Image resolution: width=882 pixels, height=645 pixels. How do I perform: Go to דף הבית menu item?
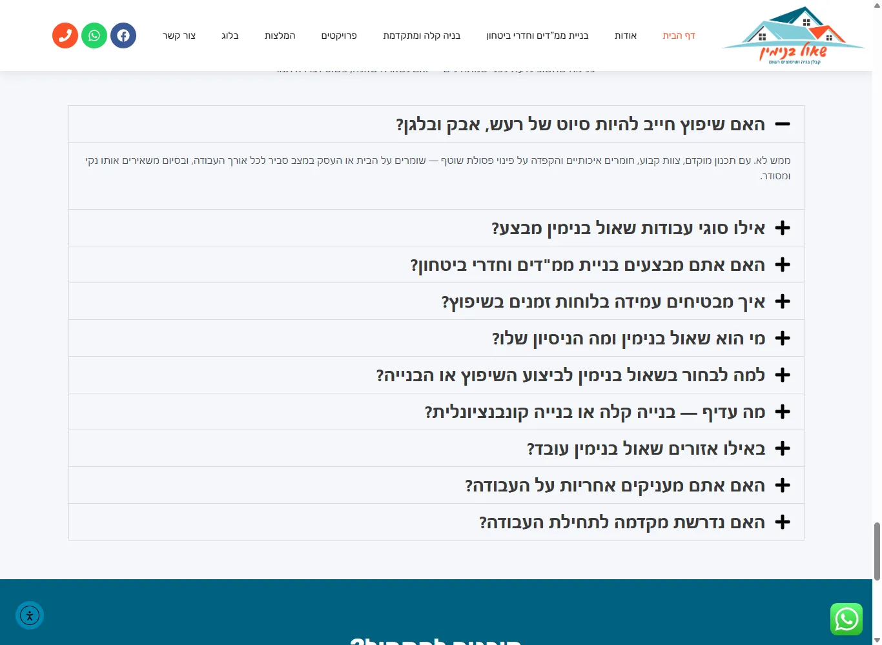(x=679, y=35)
